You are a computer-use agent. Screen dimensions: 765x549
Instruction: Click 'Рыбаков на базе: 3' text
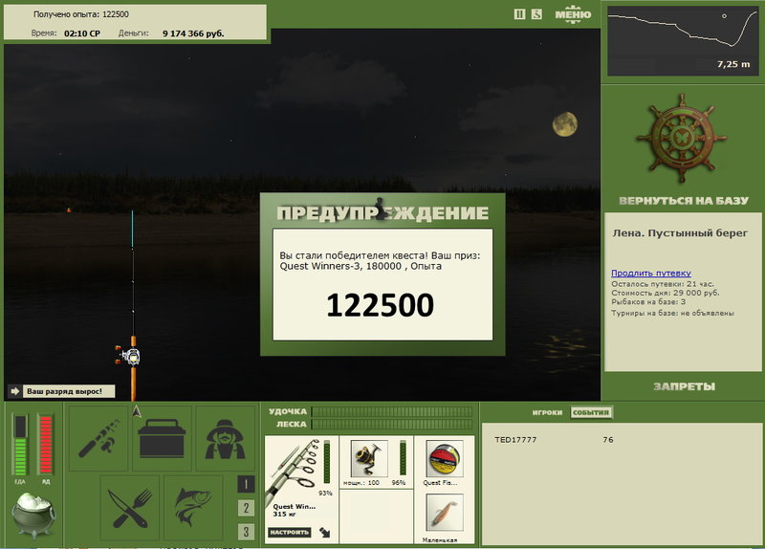[x=648, y=302]
